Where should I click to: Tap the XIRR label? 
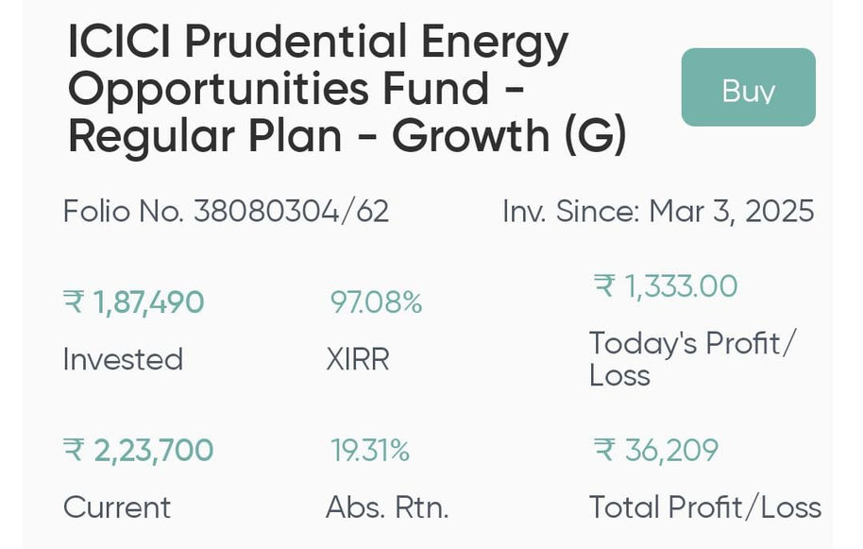coord(358,360)
